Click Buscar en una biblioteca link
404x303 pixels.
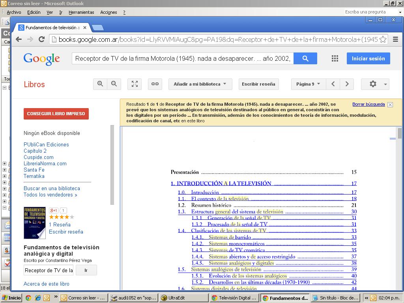[x=52, y=188]
